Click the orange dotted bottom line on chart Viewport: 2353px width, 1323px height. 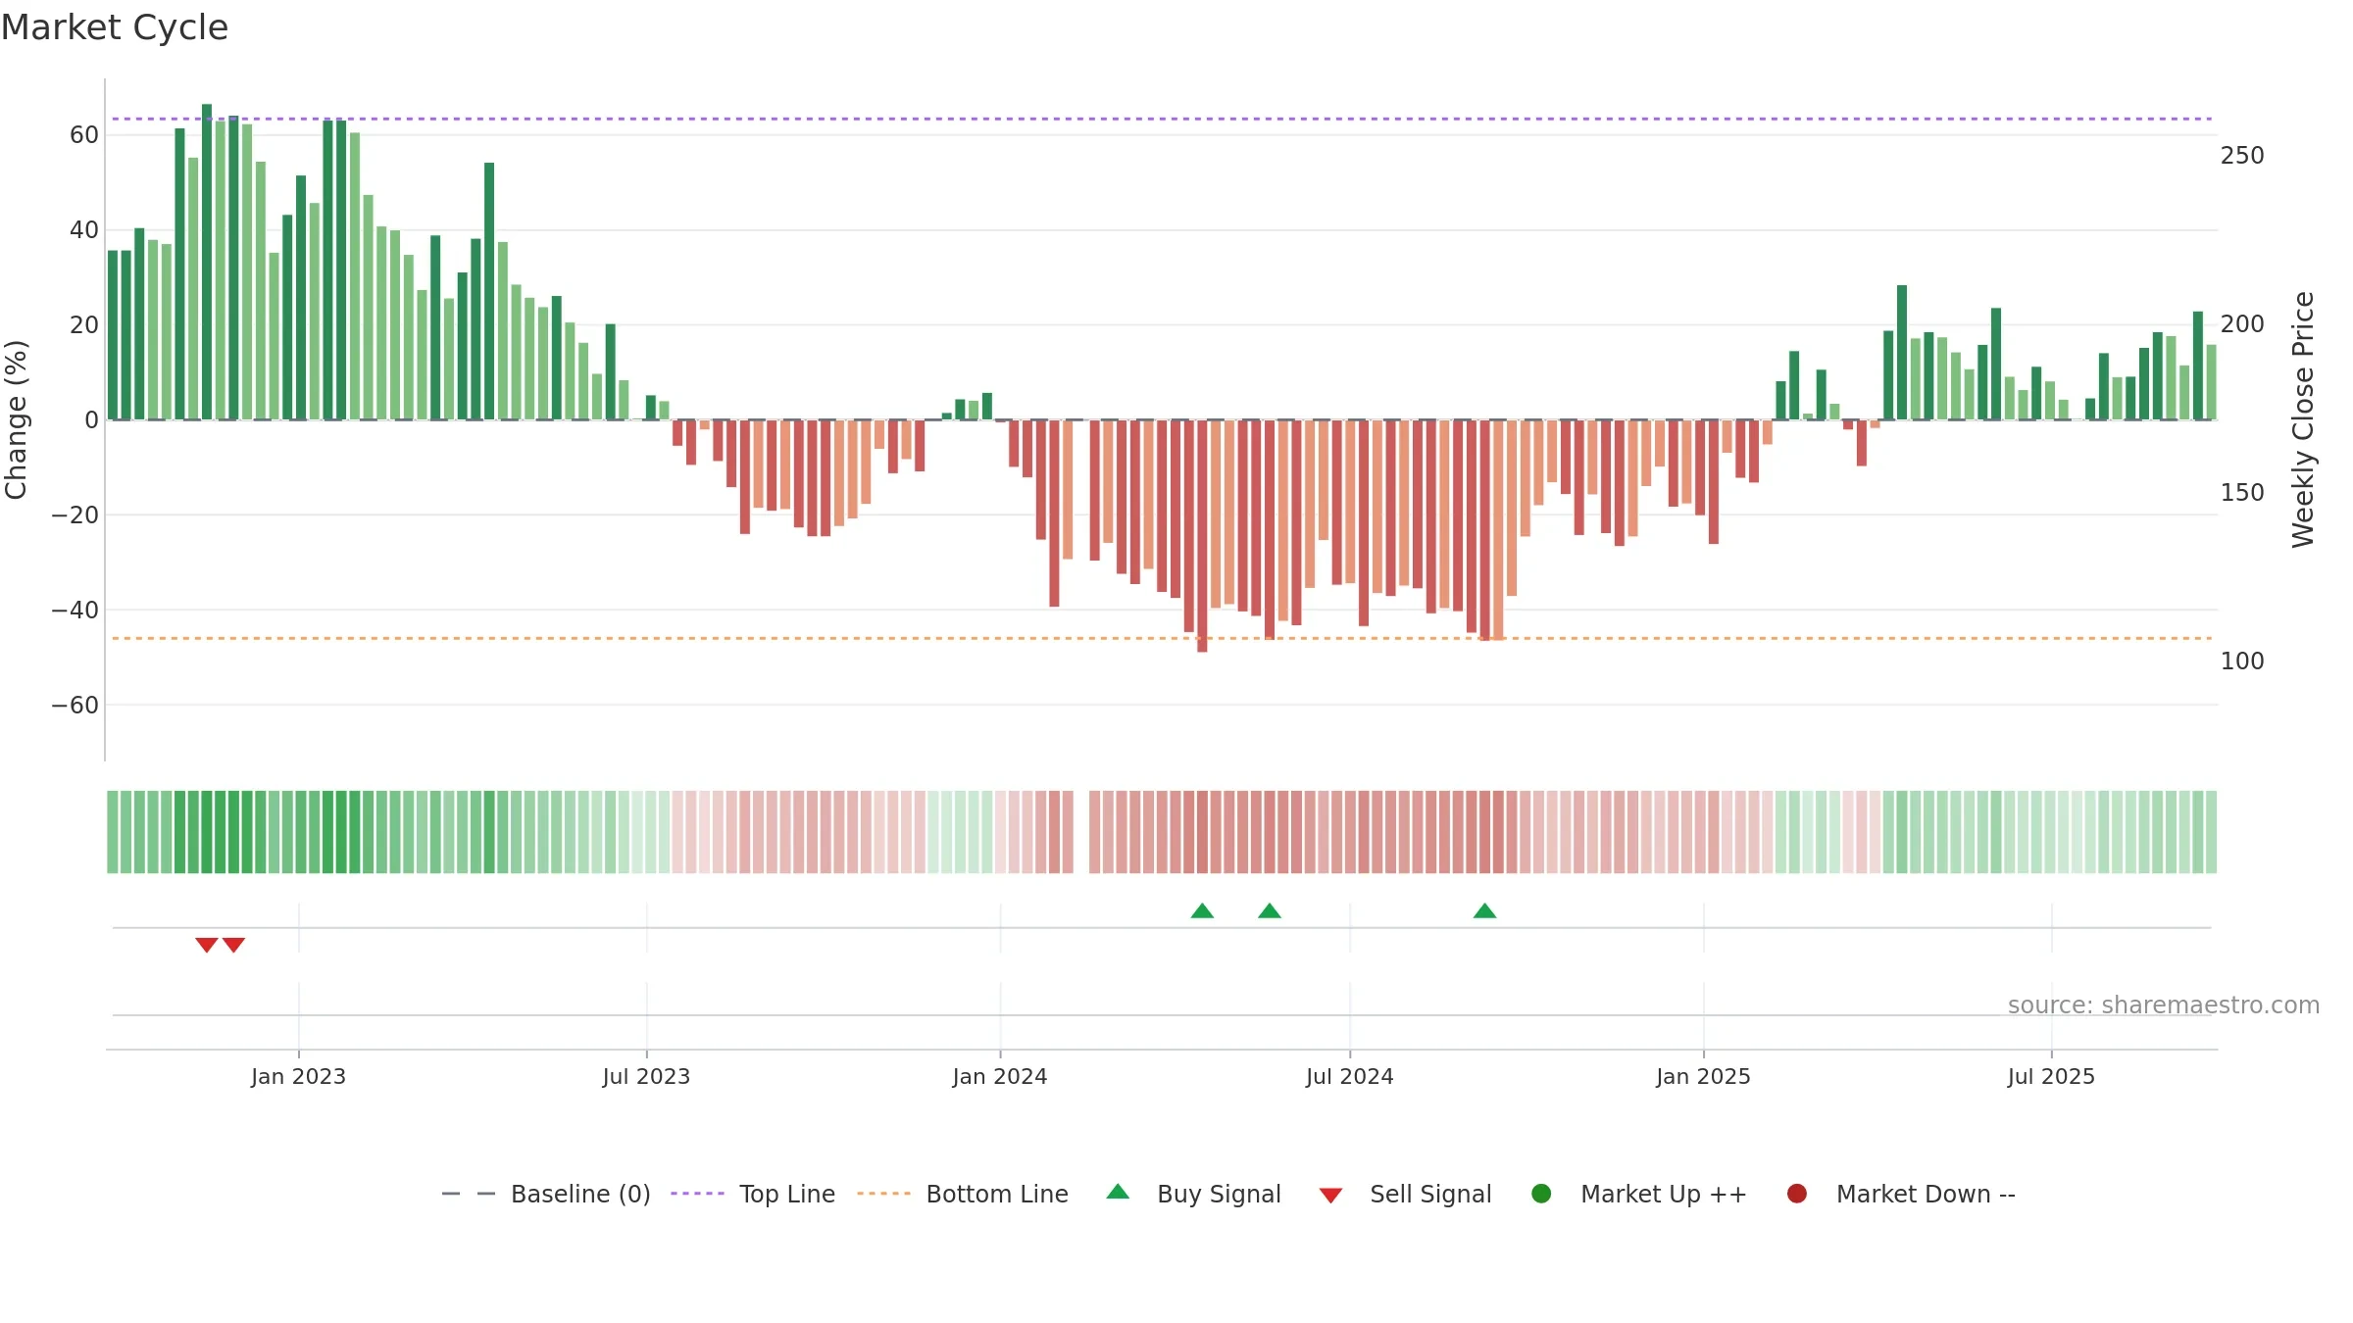tap(1162, 638)
